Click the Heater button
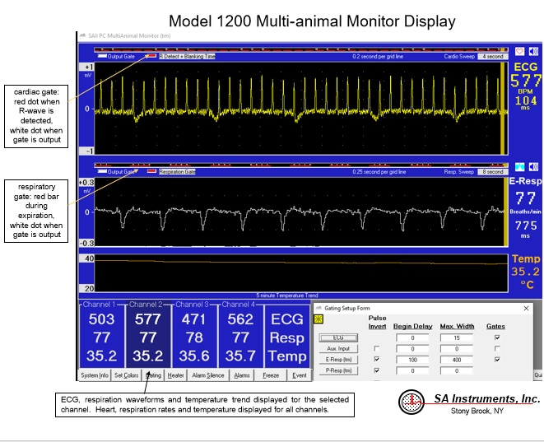 pyautogui.click(x=175, y=375)
